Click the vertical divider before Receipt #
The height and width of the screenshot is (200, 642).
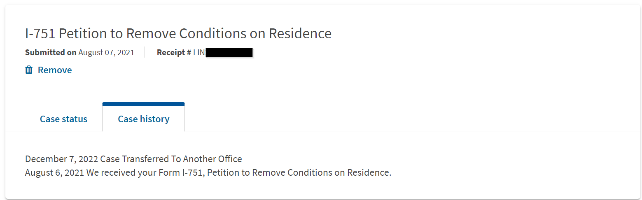pos(145,52)
